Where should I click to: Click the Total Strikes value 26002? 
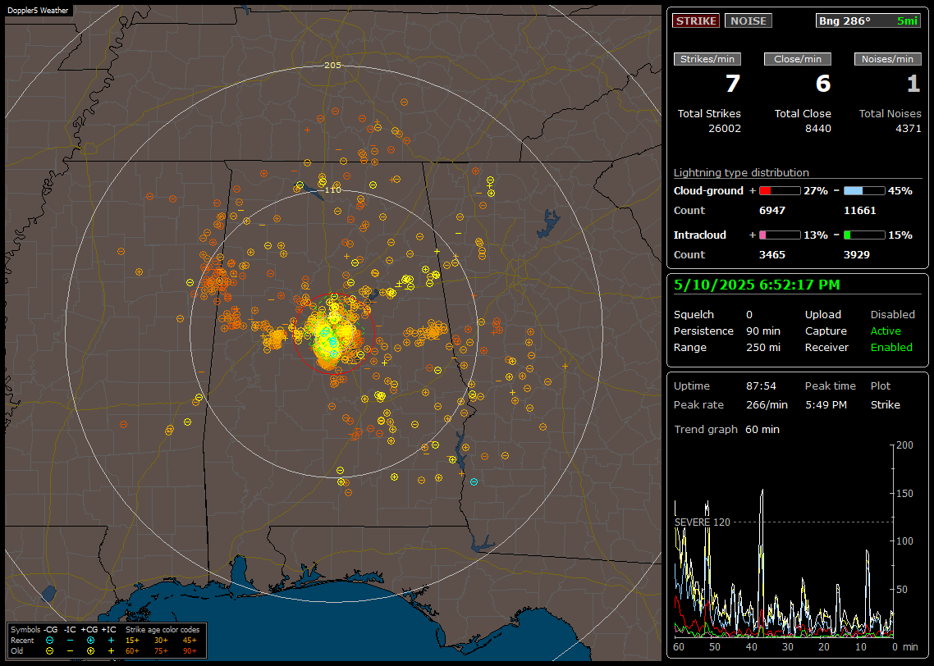tap(725, 129)
